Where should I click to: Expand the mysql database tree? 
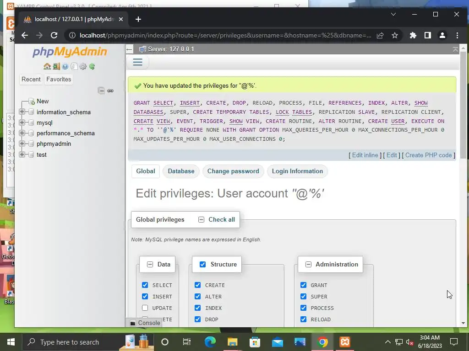(22, 122)
